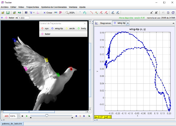The width and height of the screenshot is (176, 126).
Task: Click the video frame slider handle
Action: [x=46, y=116]
